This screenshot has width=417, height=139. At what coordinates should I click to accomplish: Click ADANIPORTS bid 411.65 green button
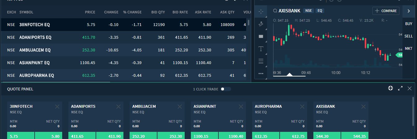82,136
